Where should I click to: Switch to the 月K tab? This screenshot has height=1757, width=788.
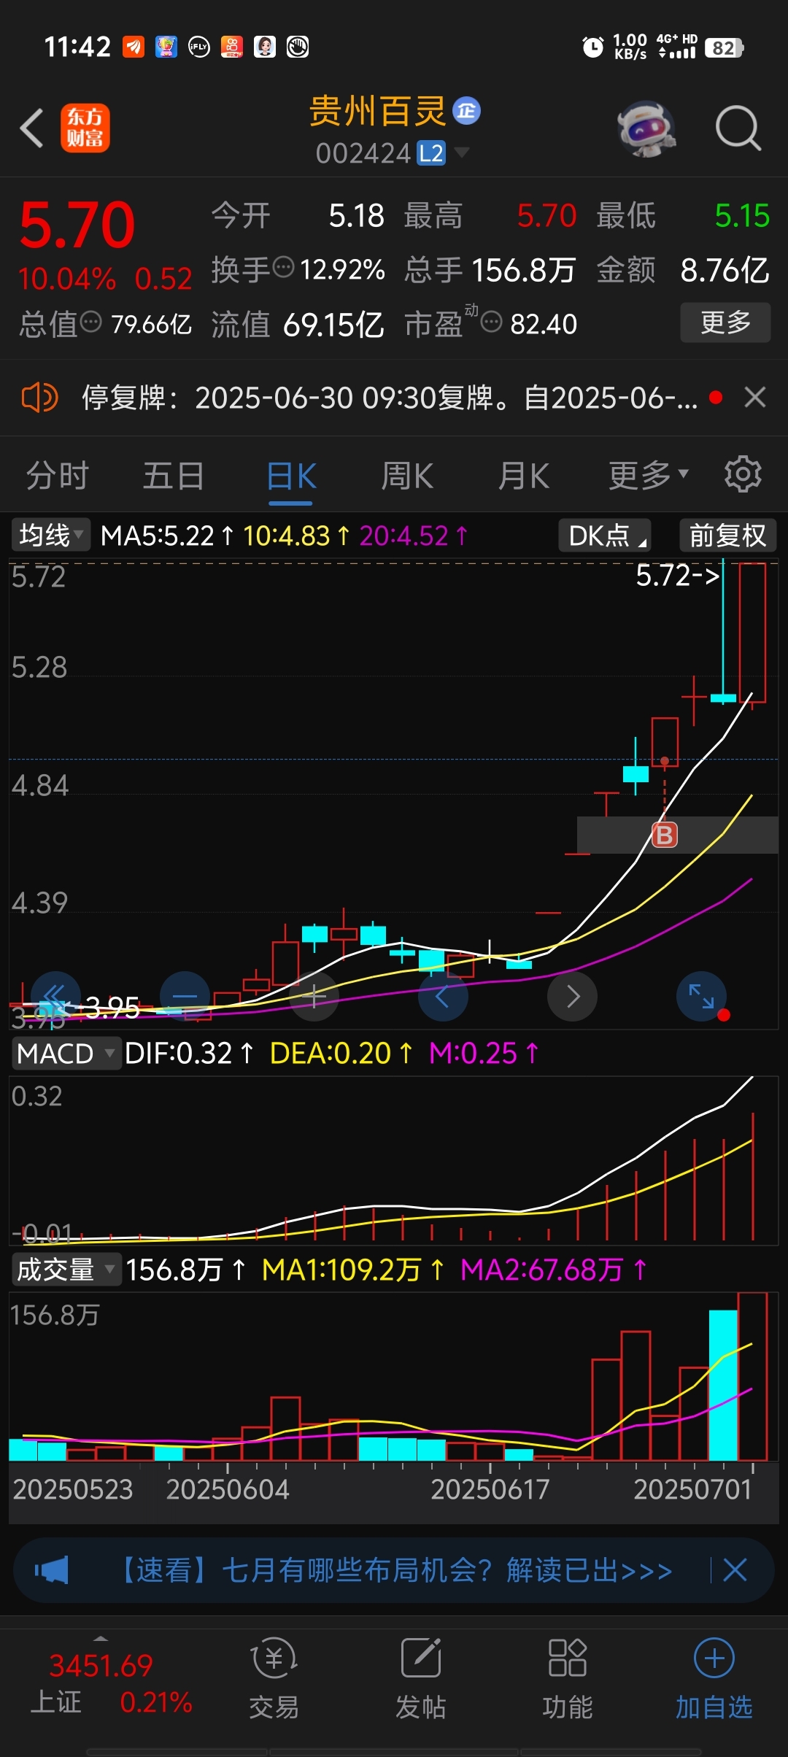(x=524, y=476)
